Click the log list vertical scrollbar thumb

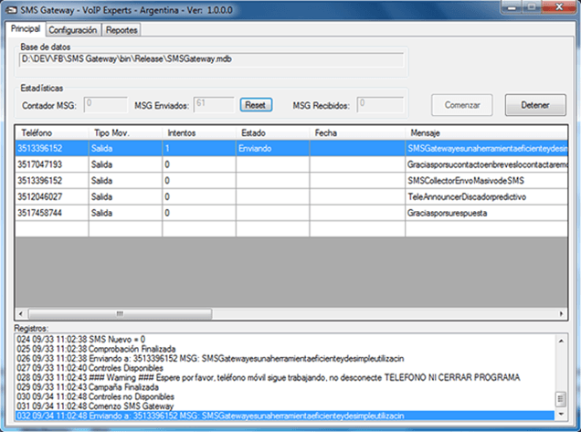[x=561, y=399]
